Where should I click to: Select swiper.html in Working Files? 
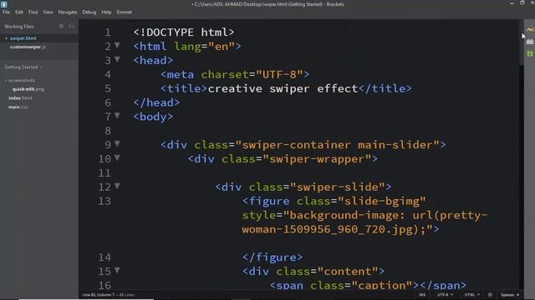coord(23,38)
